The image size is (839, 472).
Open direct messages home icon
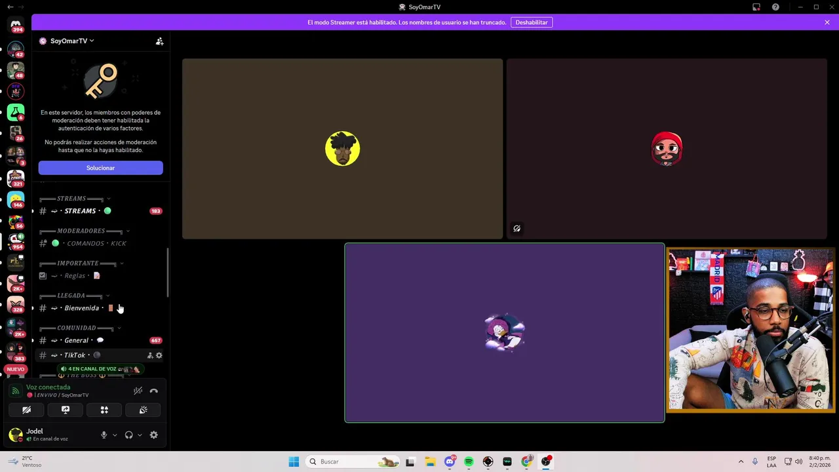(x=16, y=24)
